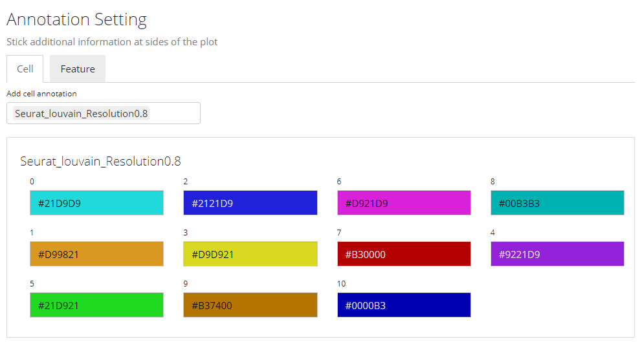Click the plot sides description subtitle
Viewport: 642px width, 346px height.
[112, 42]
